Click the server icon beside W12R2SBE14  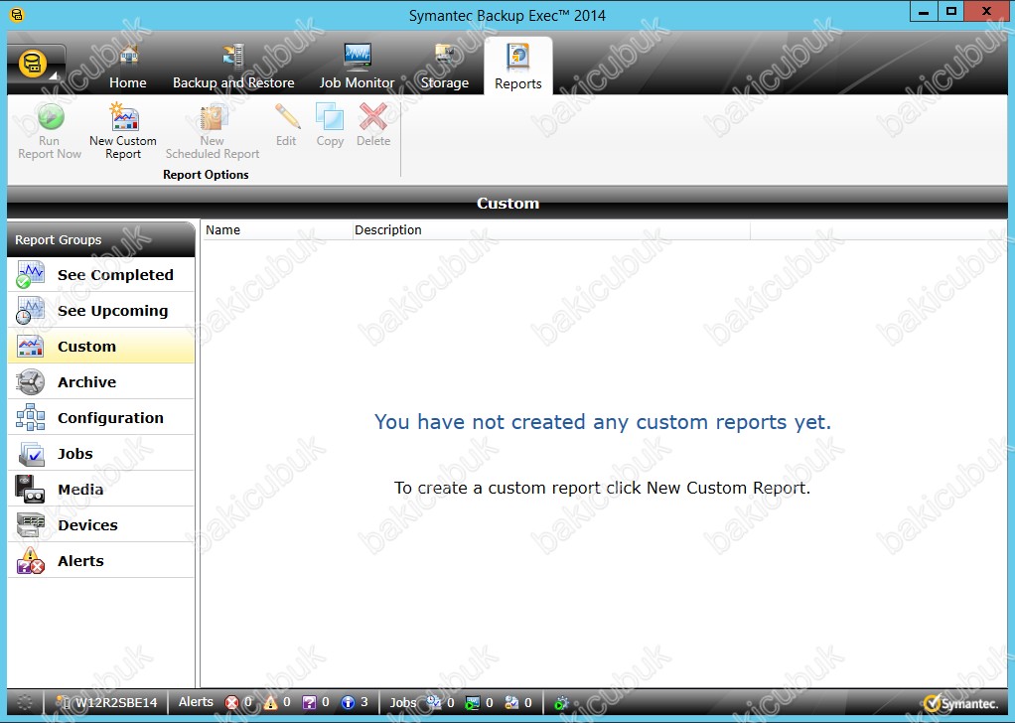pyautogui.click(x=64, y=702)
